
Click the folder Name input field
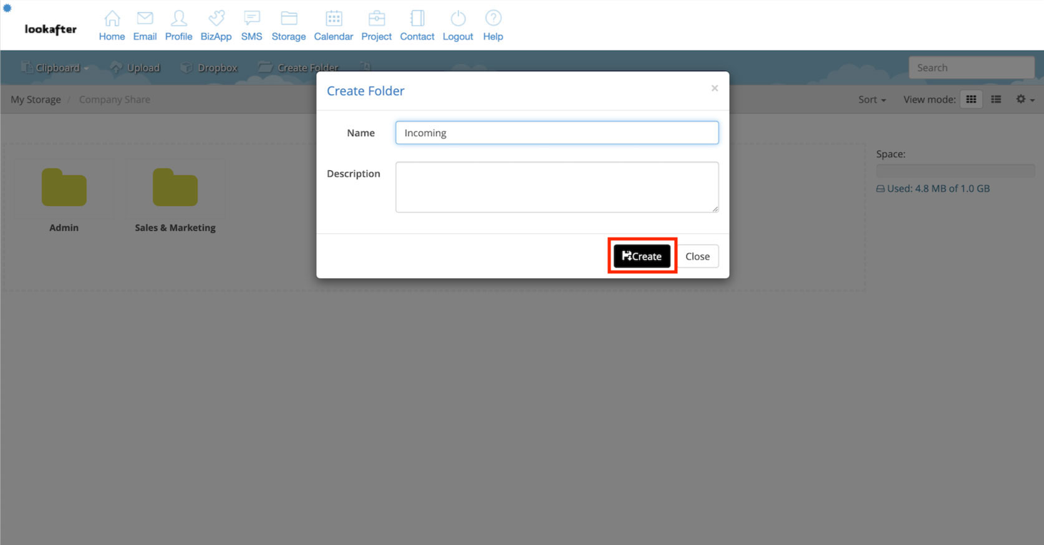pyautogui.click(x=556, y=133)
